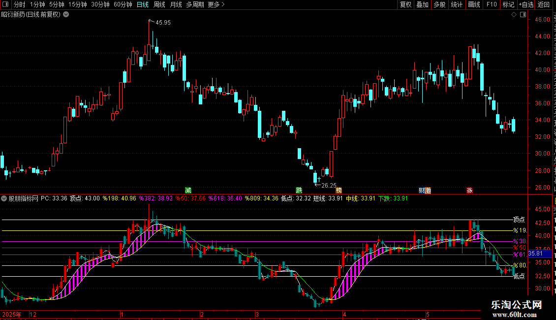Click the orange 榜 event marker
Image resolution: width=556 pixels, height=320 pixels.
339,191
